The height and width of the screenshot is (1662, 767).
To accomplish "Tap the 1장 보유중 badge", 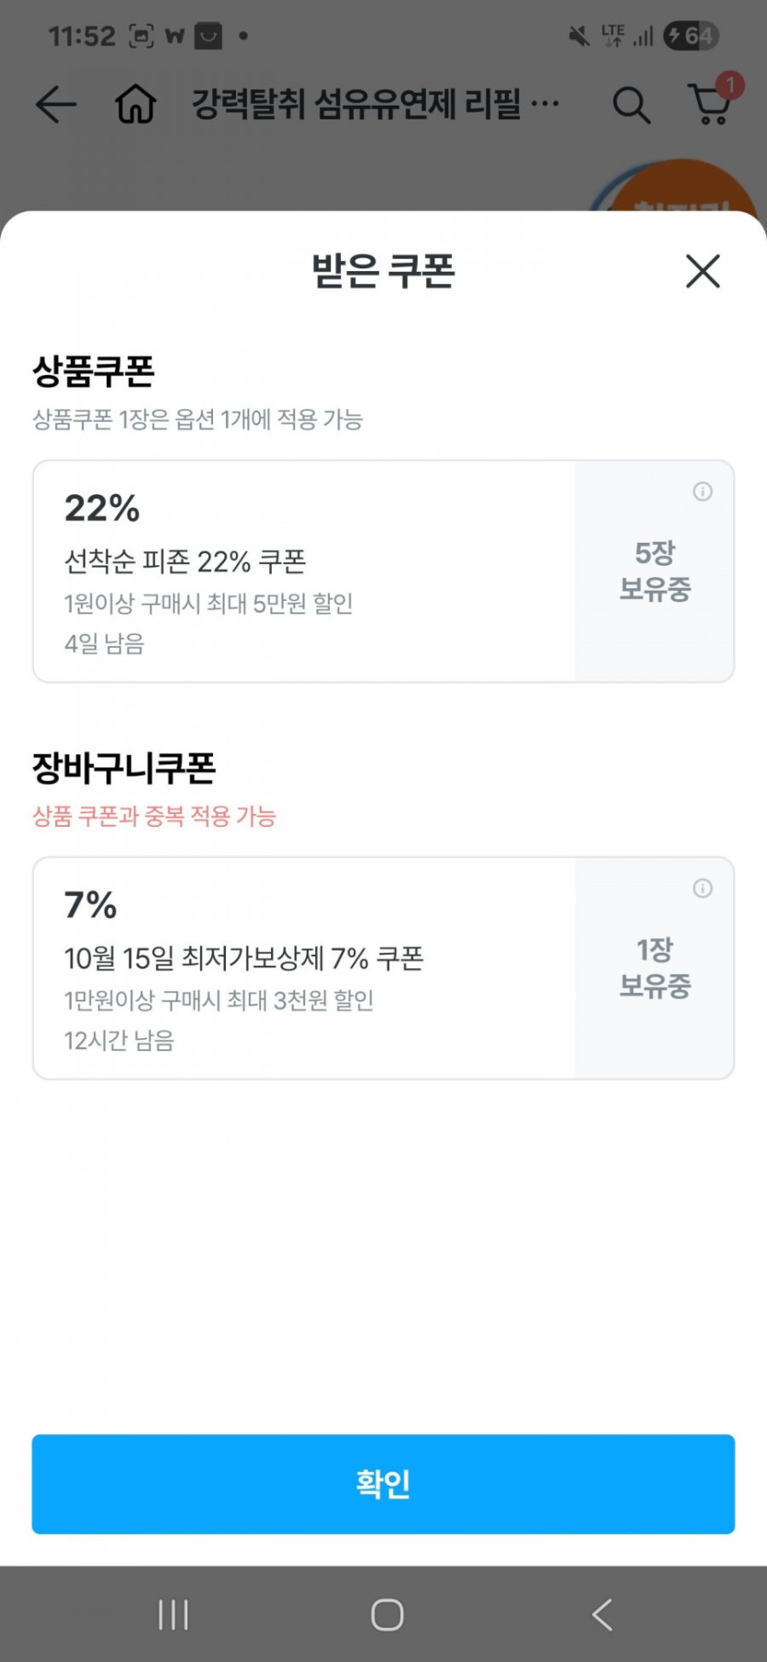I will (655, 968).
